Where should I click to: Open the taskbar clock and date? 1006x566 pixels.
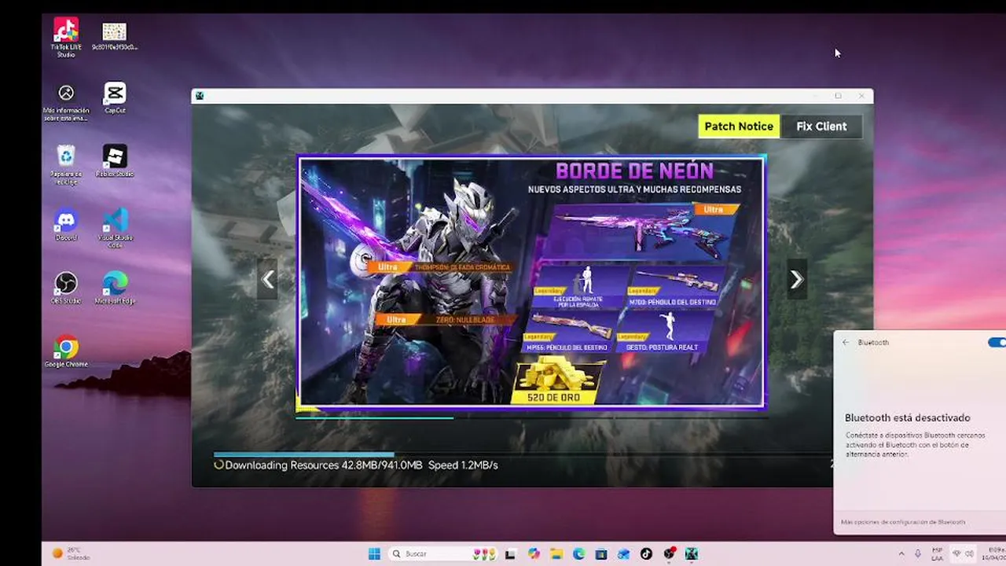(994, 553)
